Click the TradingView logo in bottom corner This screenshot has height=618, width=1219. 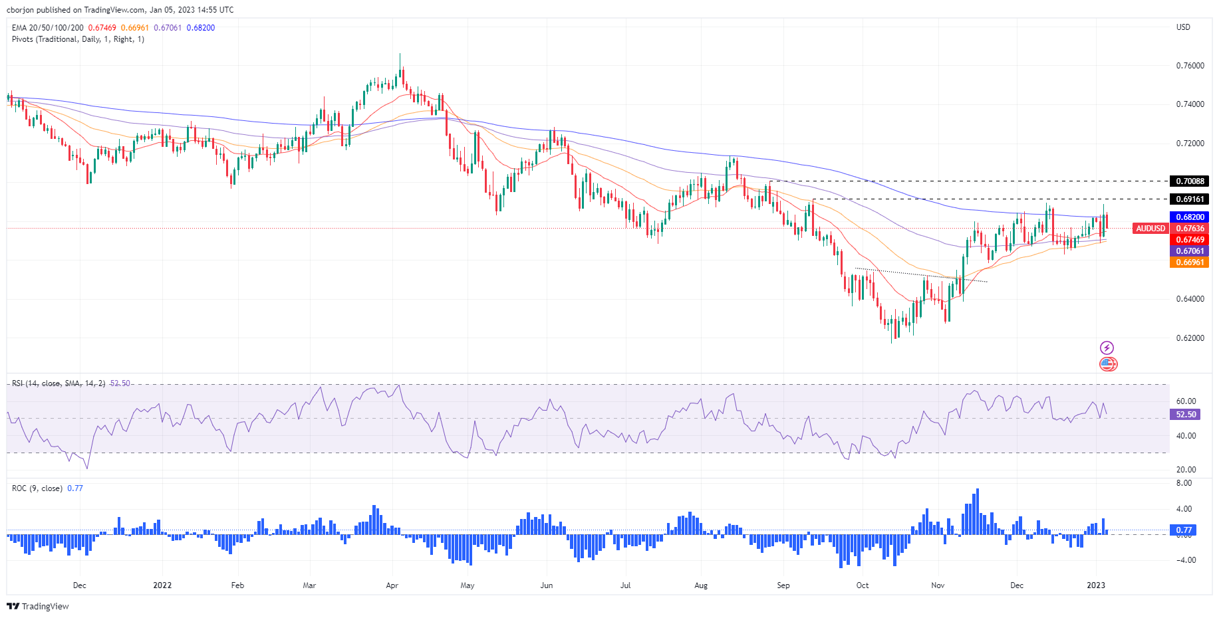point(38,606)
